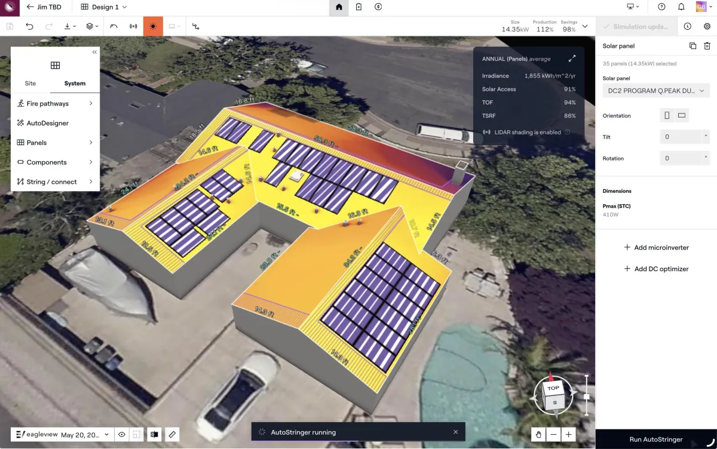
Task: Open the dollar financing mode icon
Action: (x=378, y=7)
